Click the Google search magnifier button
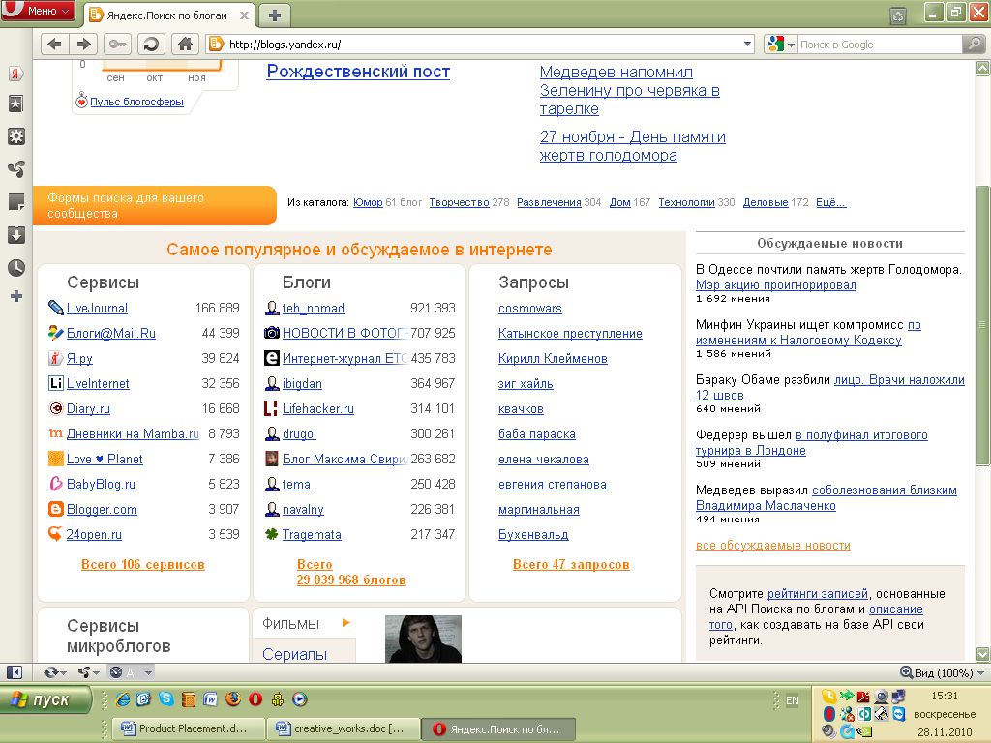991x743 pixels. tap(974, 45)
